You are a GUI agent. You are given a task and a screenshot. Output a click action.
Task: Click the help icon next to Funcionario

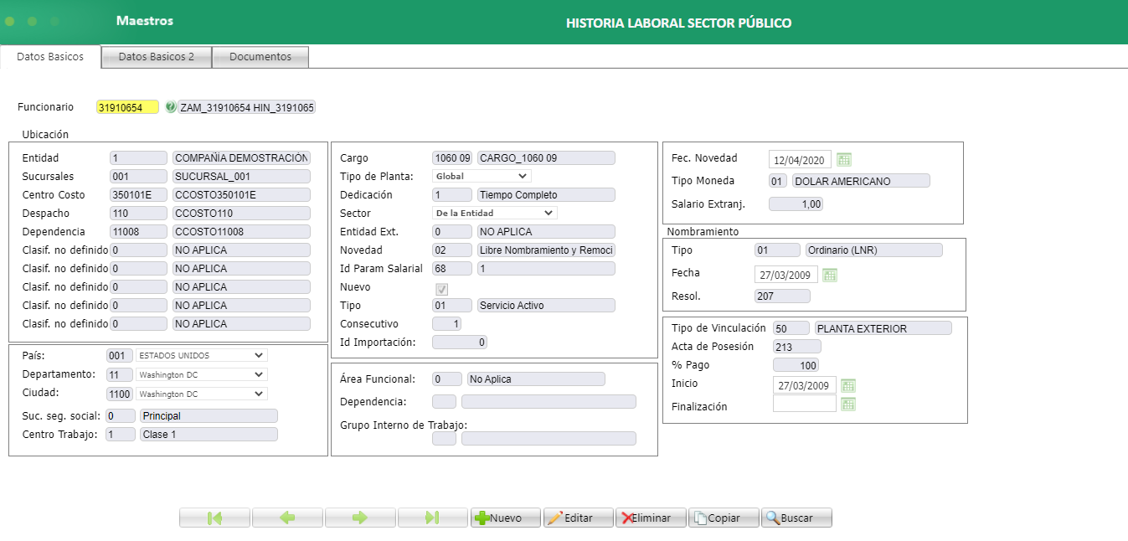click(x=171, y=107)
